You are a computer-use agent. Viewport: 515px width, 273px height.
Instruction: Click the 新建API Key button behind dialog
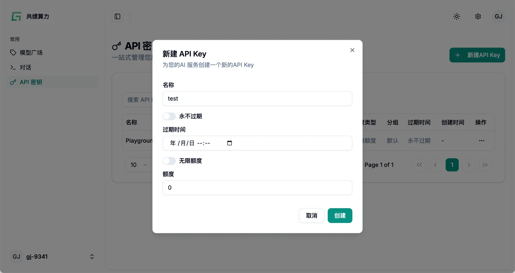[x=477, y=55]
